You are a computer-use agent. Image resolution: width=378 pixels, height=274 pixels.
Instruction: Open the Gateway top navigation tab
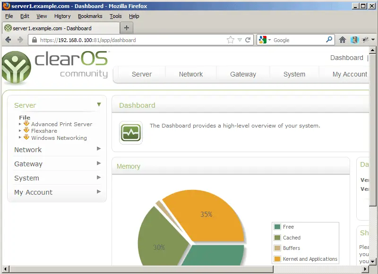click(243, 74)
